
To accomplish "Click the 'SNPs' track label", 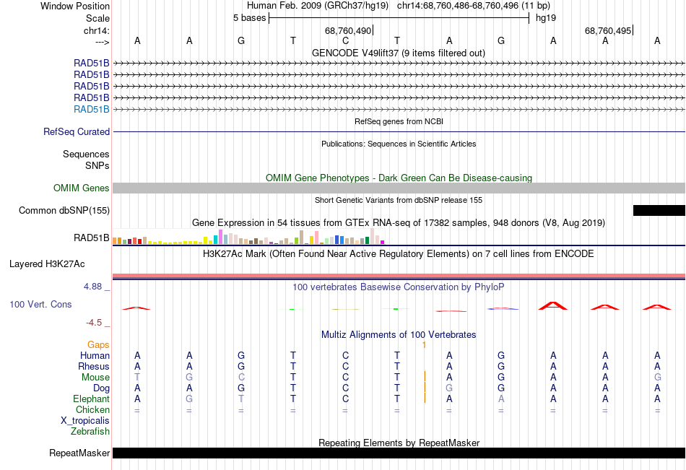I will click(x=97, y=165).
